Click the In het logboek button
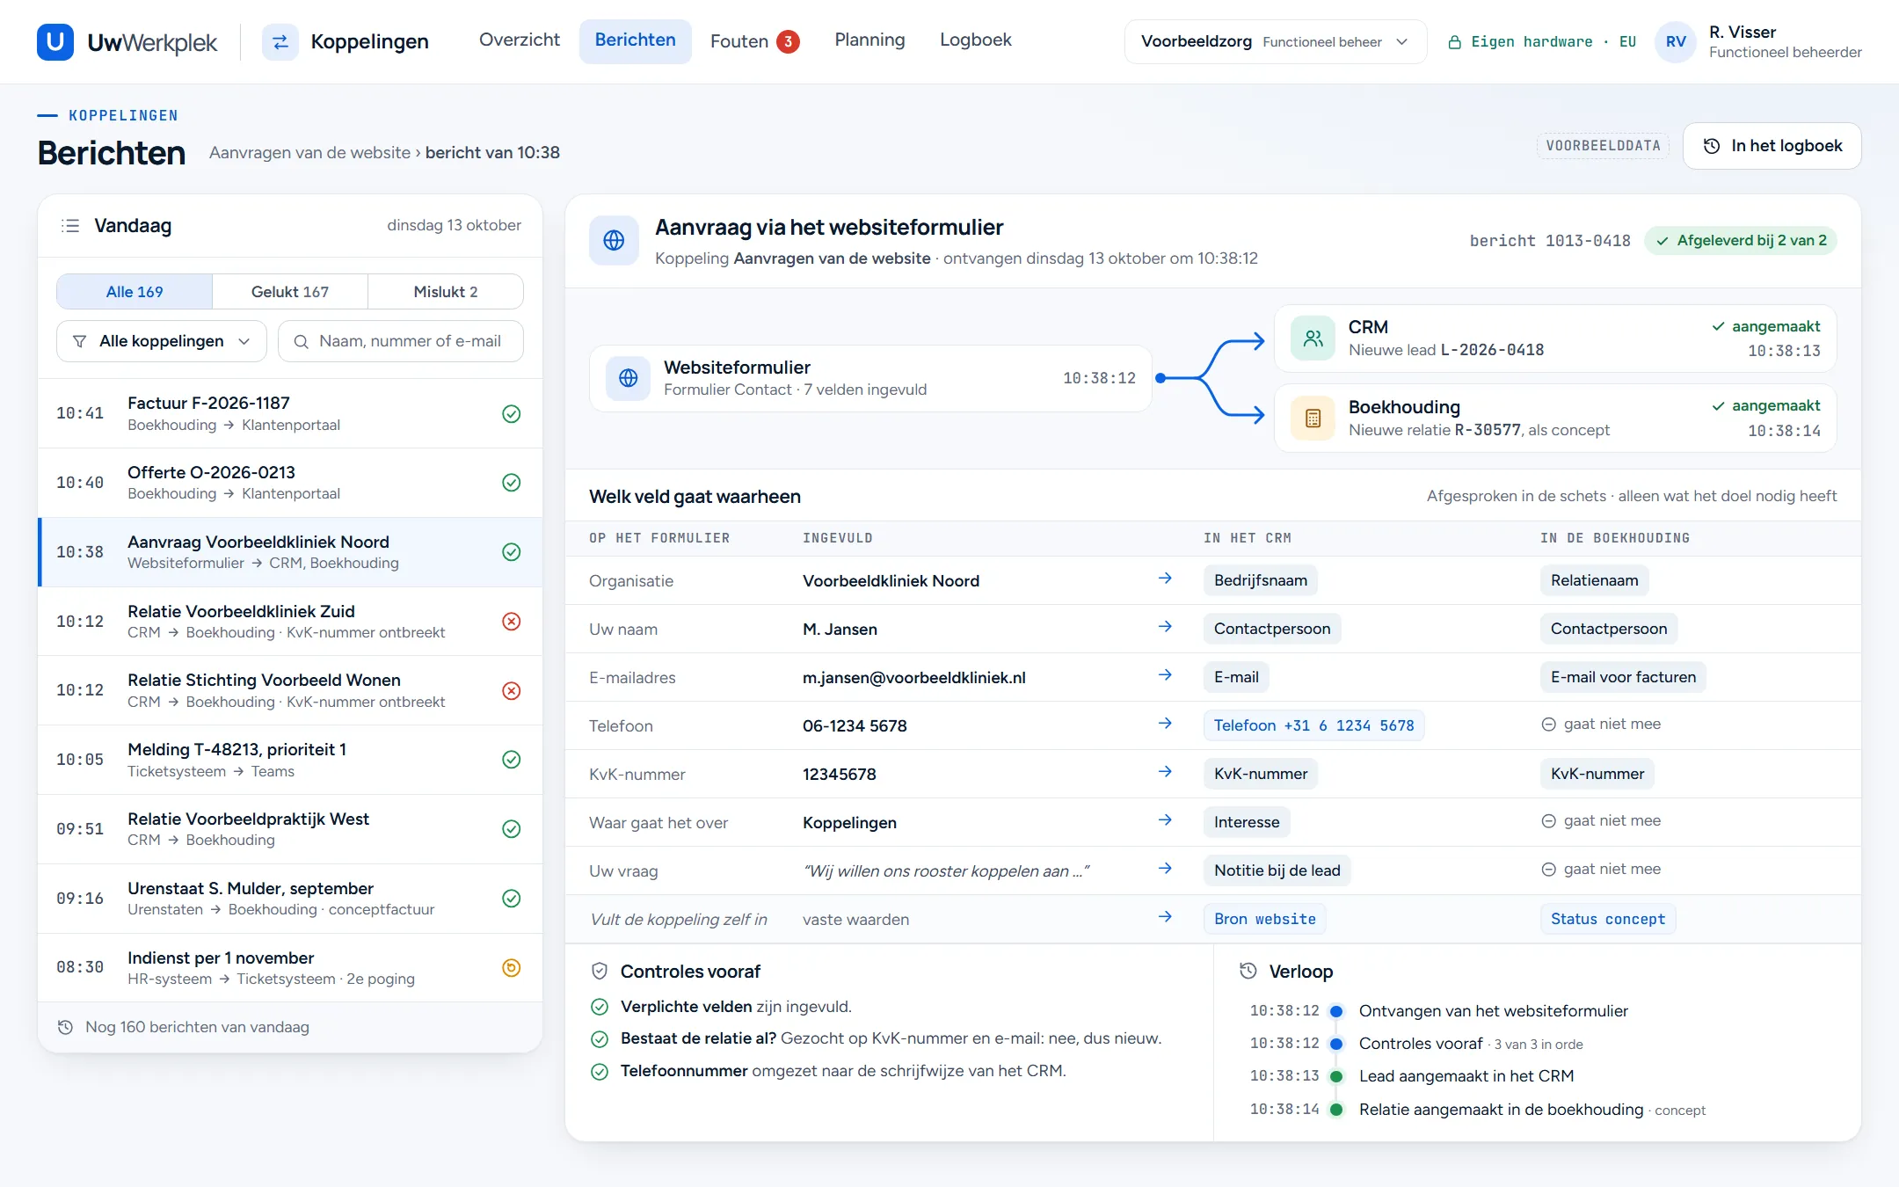The image size is (1899, 1187). [x=1772, y=146]
